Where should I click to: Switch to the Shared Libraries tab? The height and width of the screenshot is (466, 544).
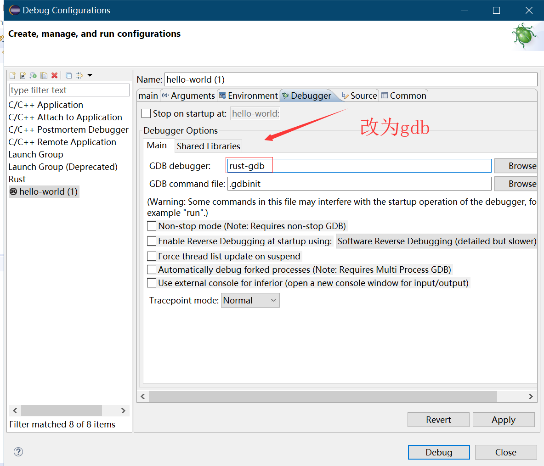pyautogui.click(x=208, y=146)
